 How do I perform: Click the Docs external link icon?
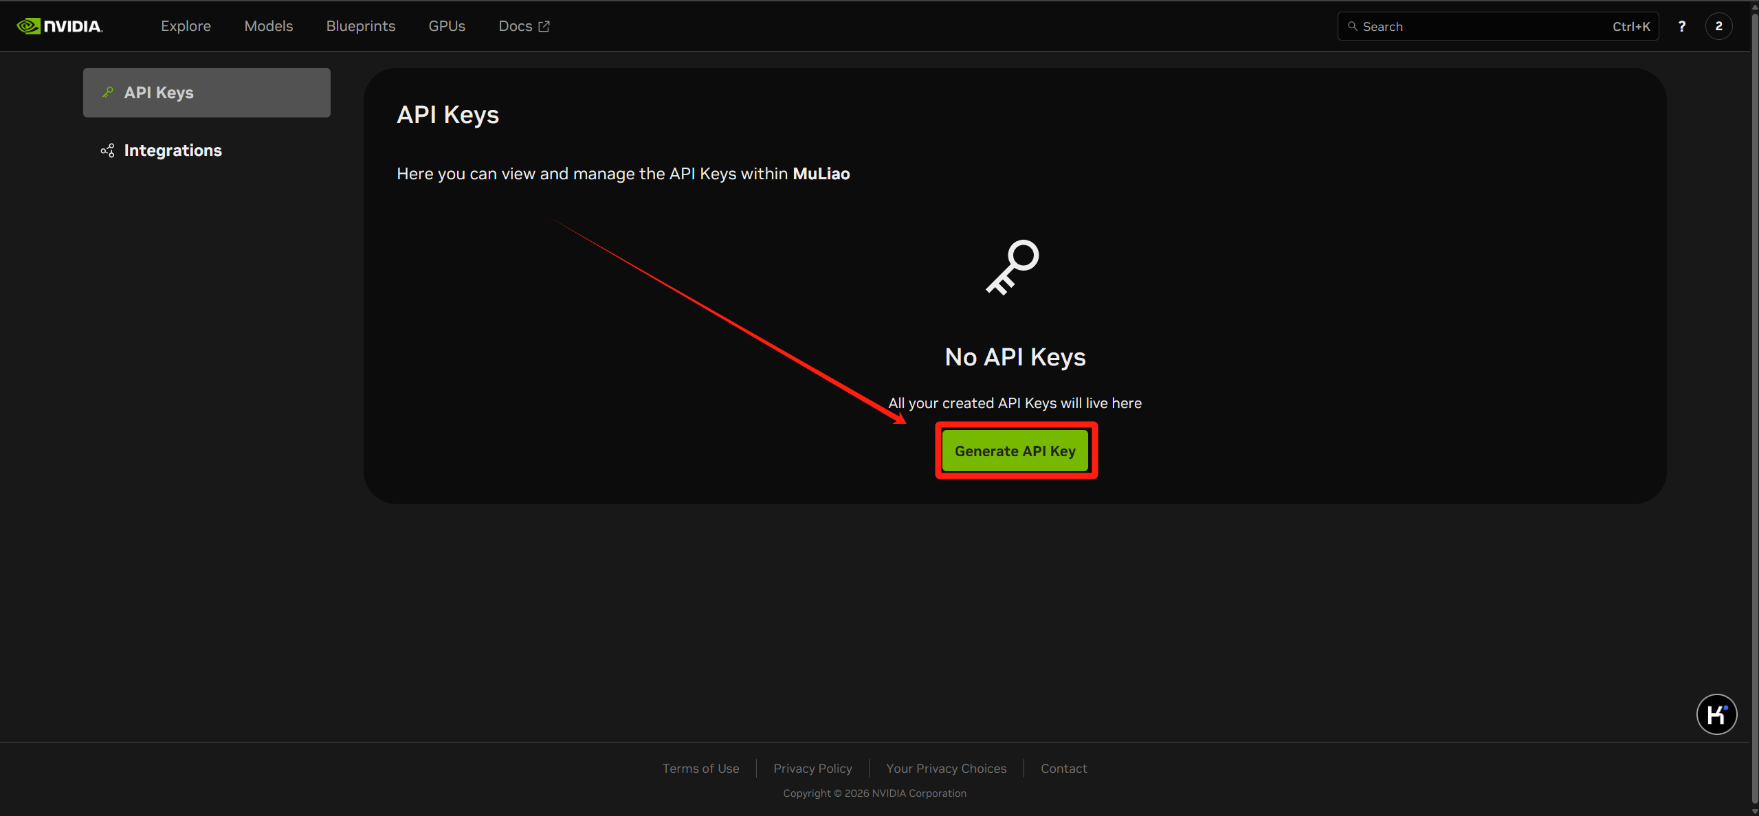pyautogui.click(x=544, y=26)
